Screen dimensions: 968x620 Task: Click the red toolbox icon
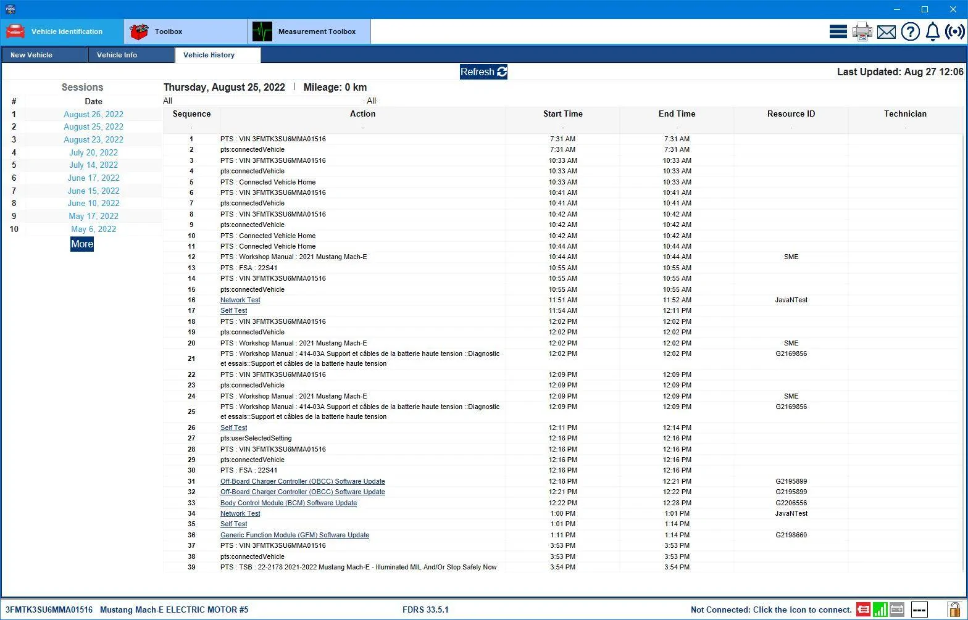tap(139, 31)
